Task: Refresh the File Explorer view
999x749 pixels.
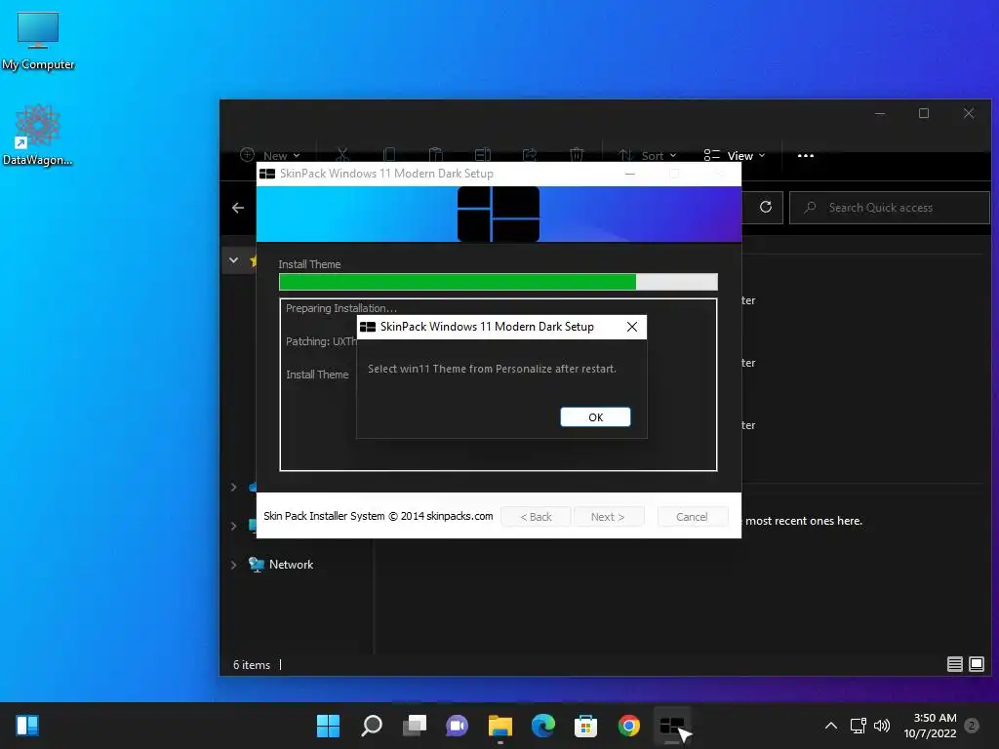Action: coord(766,207)
